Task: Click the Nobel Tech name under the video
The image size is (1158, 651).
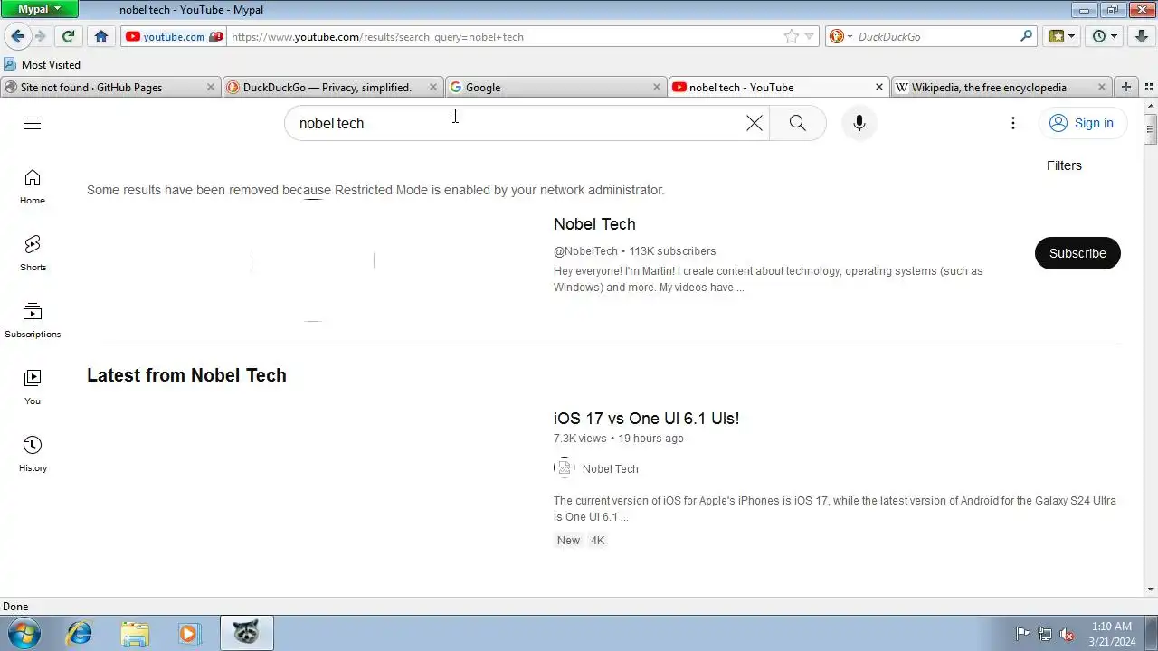Action: click(611, 469)
